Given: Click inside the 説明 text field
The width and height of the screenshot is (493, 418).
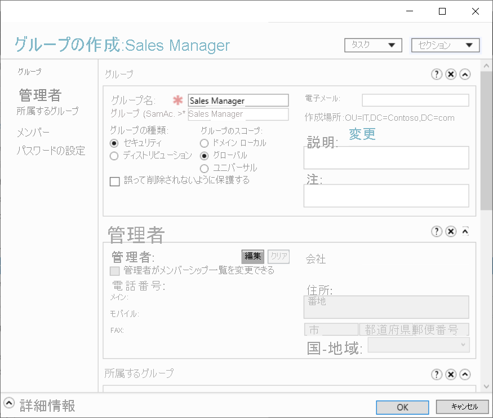Looking at the screenshot, I should tap(386, 157).
